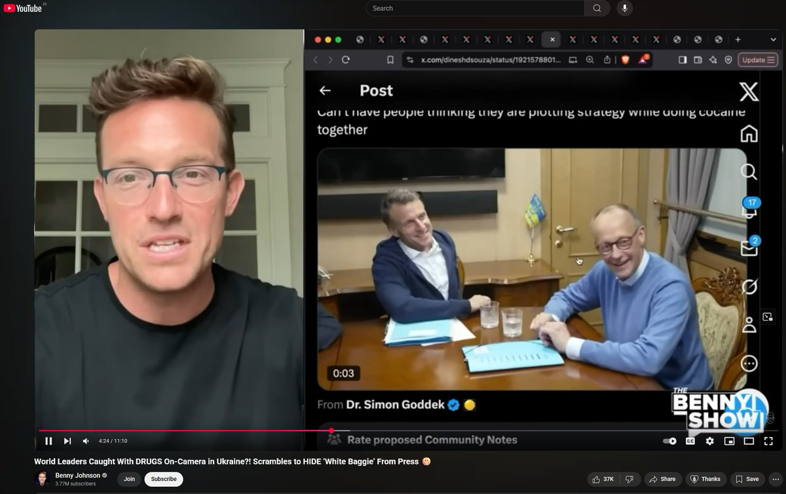Click notifications icon with badge 17
The width and height of the screenshot is (786, 494).
[x=749, y=208]
